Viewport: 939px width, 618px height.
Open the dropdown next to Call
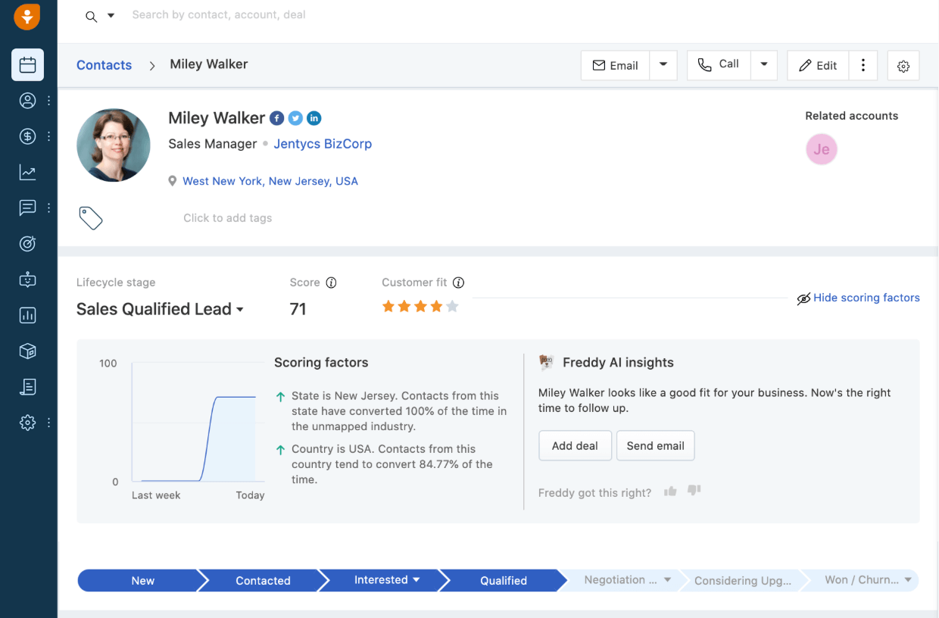tap(764, 65)
